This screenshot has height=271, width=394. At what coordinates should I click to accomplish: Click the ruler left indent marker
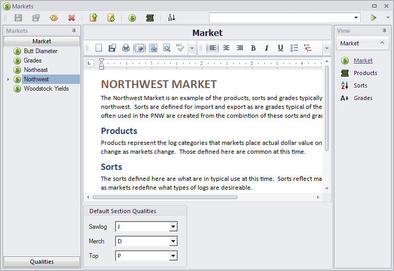pyautogui.click(x=101, y=67)
